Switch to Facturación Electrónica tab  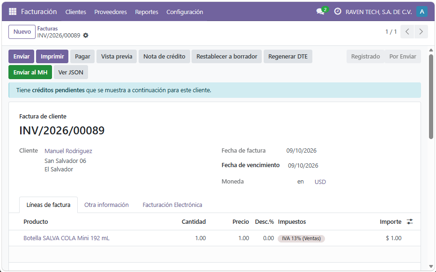172,205
